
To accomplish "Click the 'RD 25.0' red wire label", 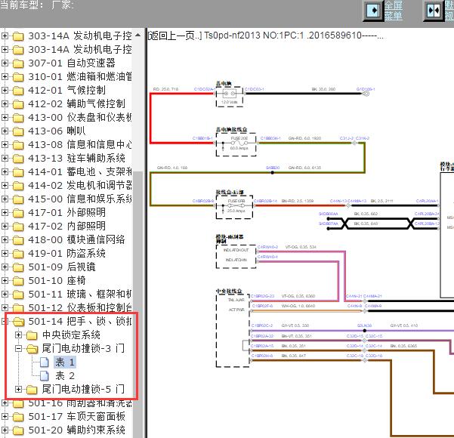I will tap(165, 89).
